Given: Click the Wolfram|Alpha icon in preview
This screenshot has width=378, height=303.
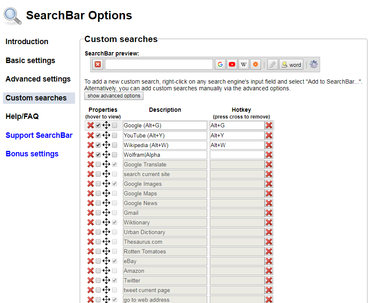Looking at the screenshot, I should click(x=255, y=64).
